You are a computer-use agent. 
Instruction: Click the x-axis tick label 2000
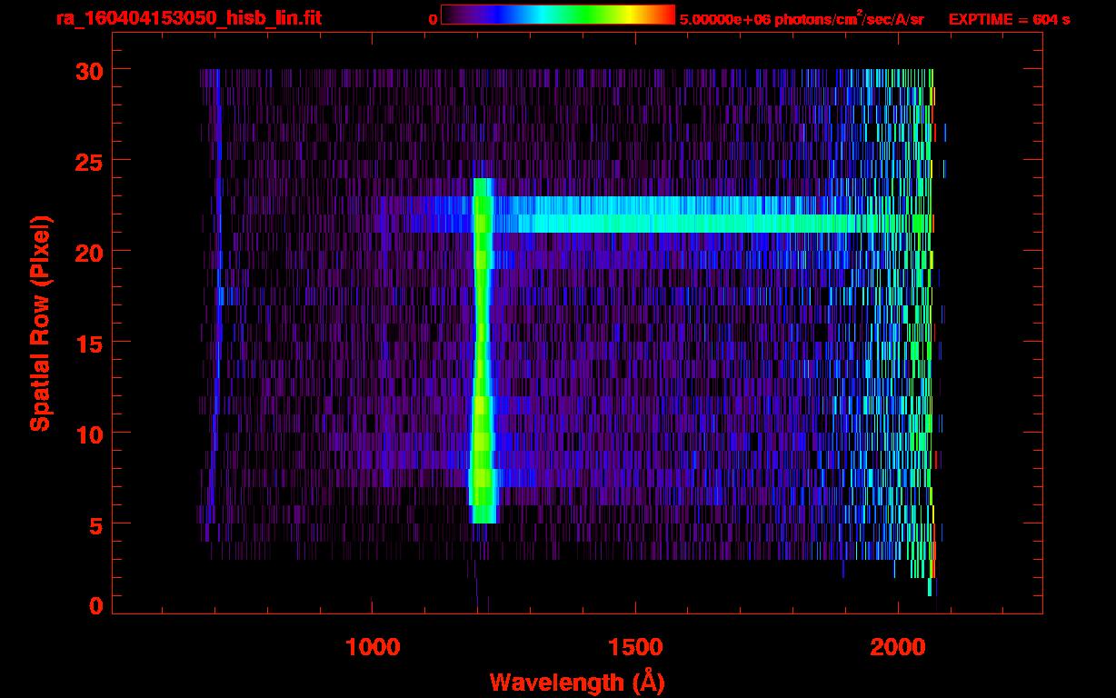click(x=899, y=647)
